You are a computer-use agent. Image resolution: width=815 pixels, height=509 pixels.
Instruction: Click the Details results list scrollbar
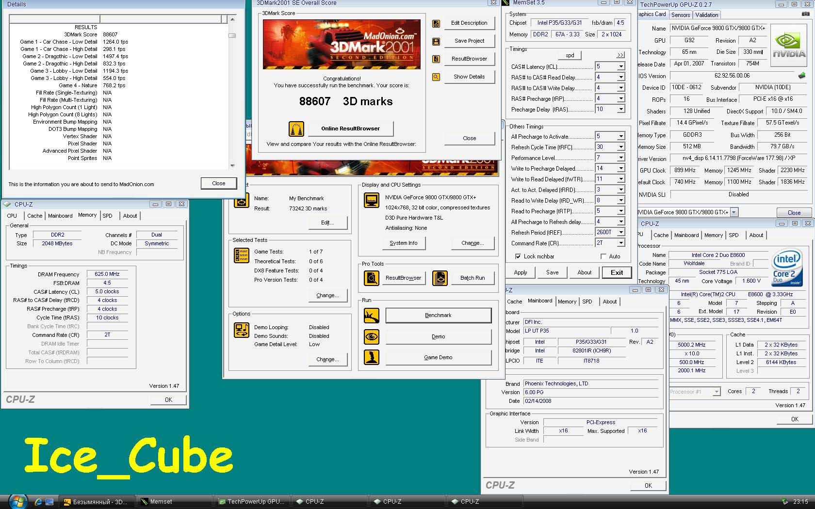232,93
